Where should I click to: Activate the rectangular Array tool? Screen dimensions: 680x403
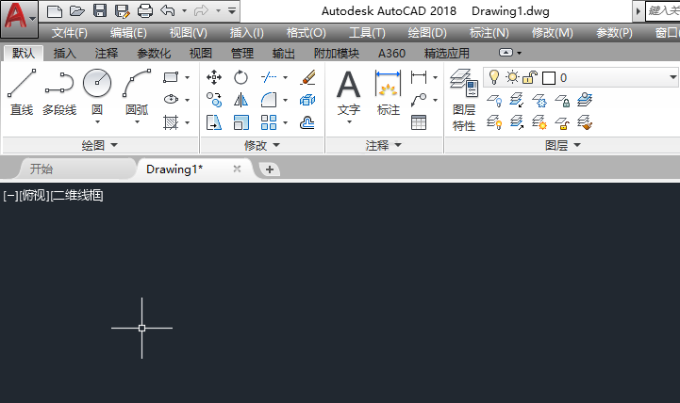(x=269, y=122)
